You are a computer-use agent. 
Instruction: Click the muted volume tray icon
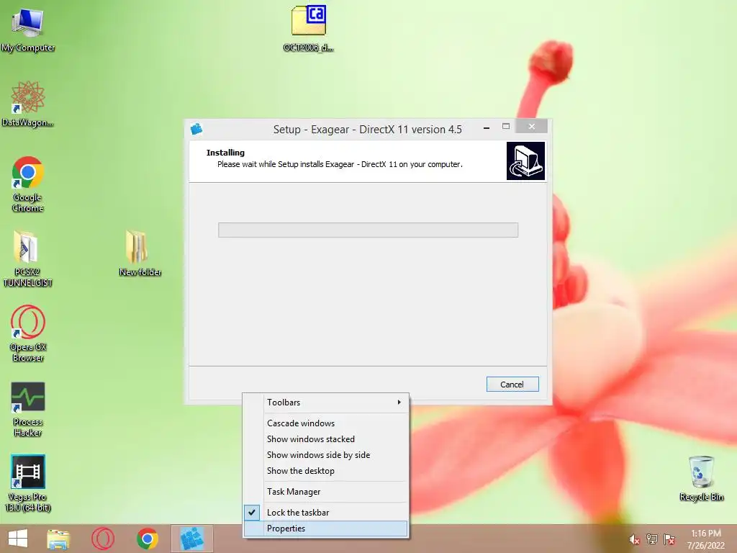click(635, 539)
